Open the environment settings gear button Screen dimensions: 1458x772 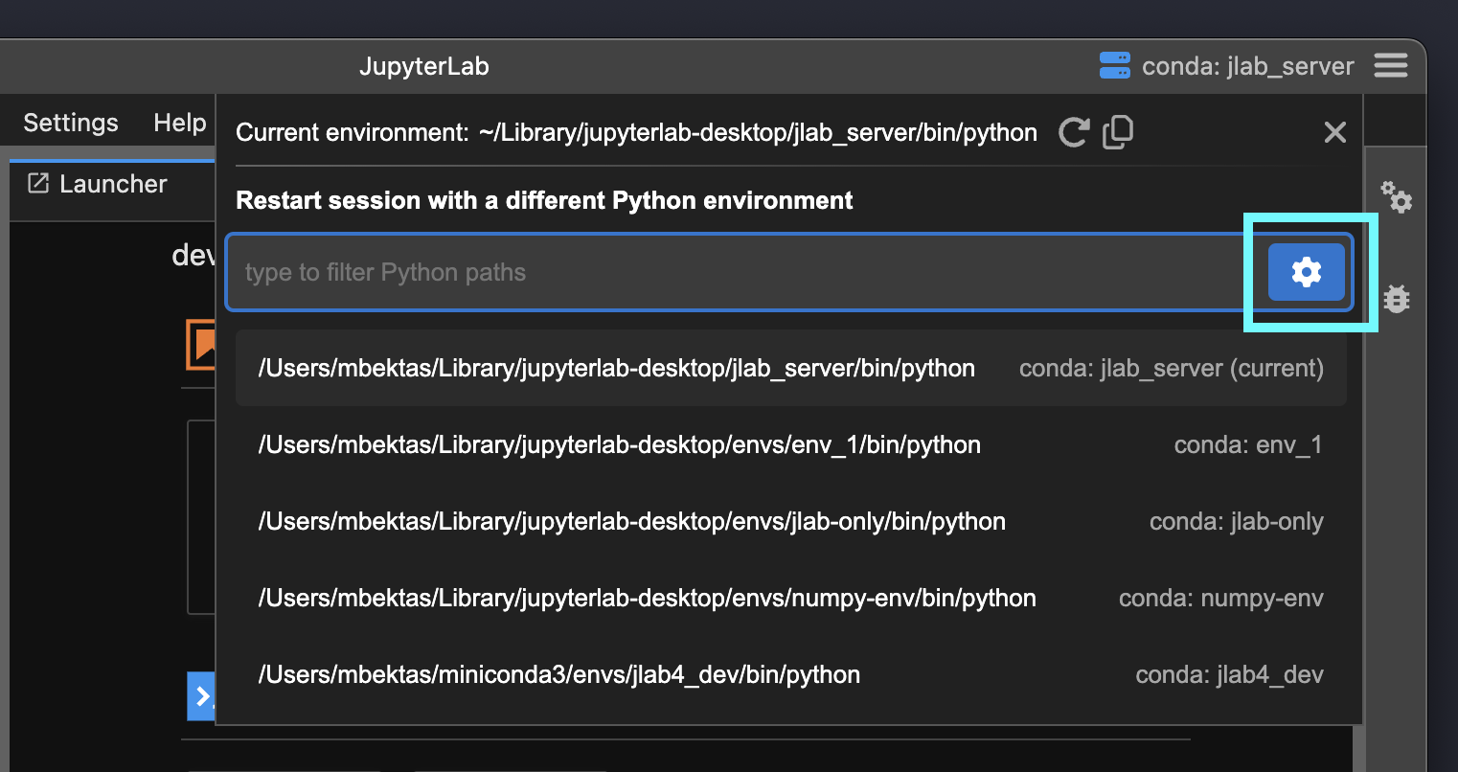point(1306,272)
